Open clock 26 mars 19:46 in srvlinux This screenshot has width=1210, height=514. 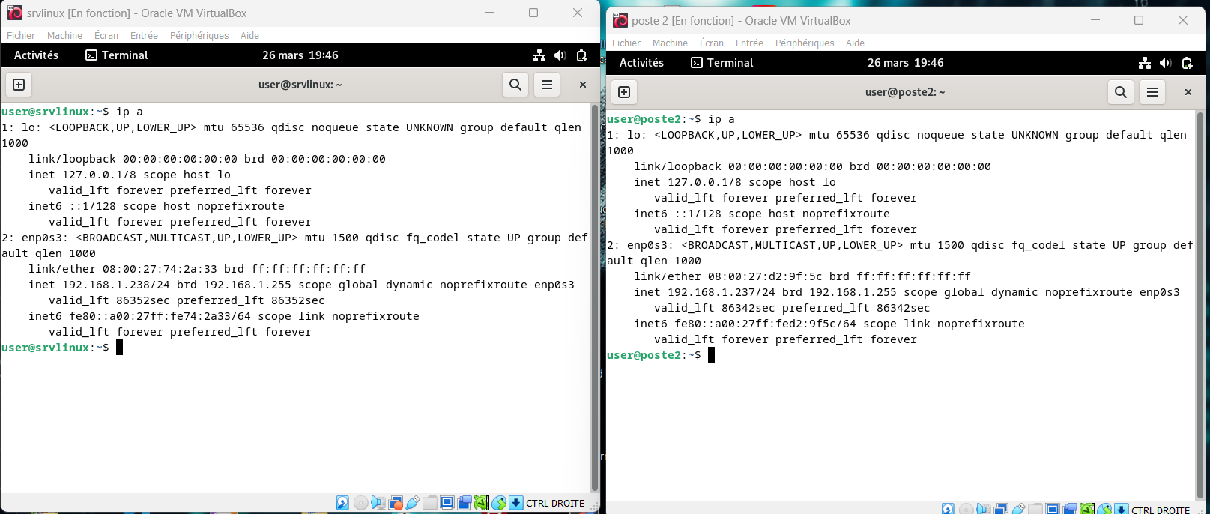click(x=300, y=55)
